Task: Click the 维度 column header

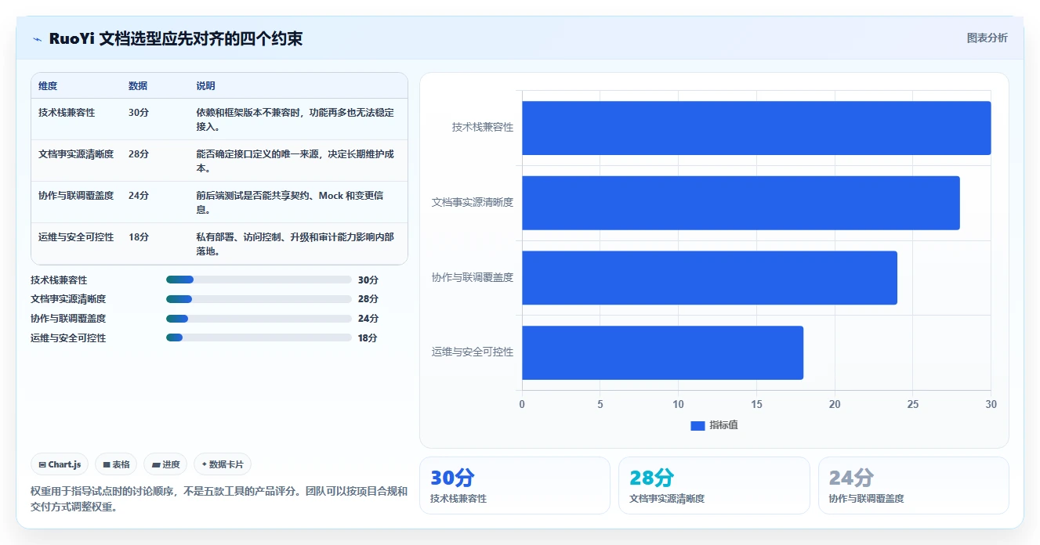Action: [x=48, y=86]
